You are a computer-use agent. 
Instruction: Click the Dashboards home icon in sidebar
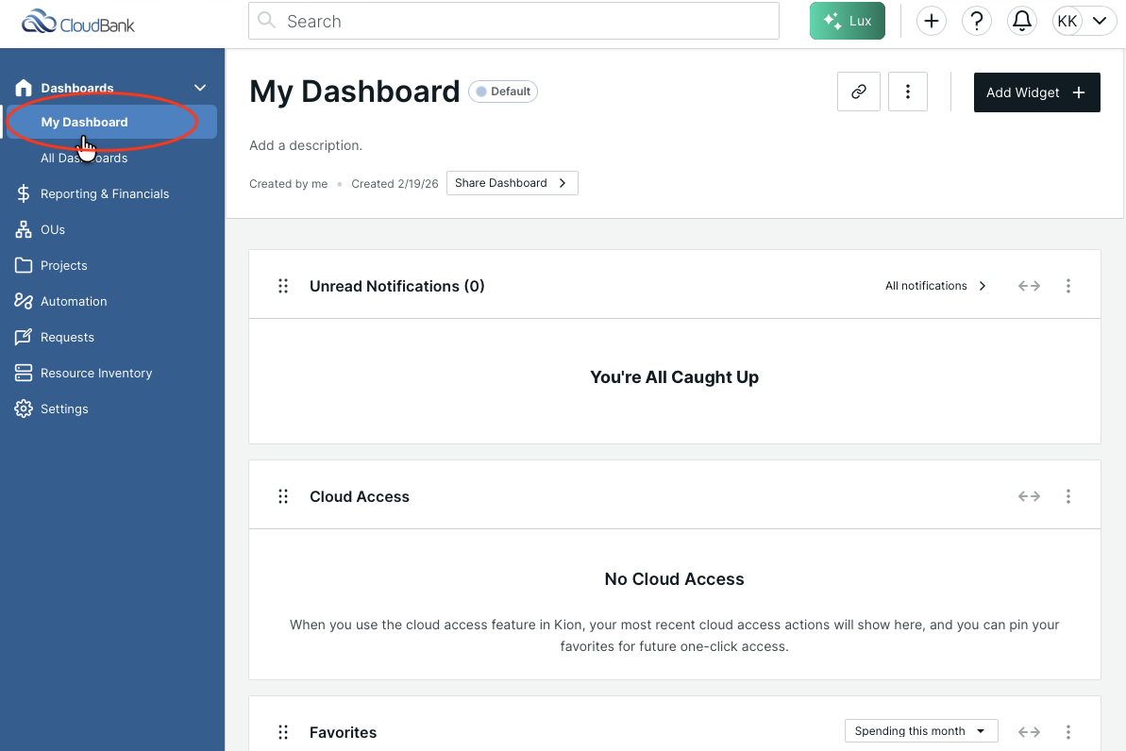pos(23,88)
